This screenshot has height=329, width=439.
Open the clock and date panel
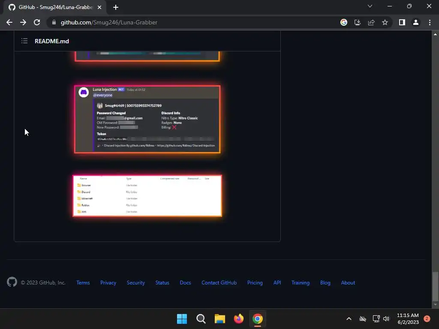pyautogui.click(x=408, y=319)
